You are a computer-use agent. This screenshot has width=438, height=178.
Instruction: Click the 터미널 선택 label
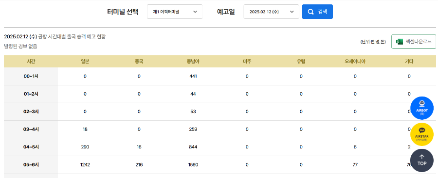pos(123,12)
